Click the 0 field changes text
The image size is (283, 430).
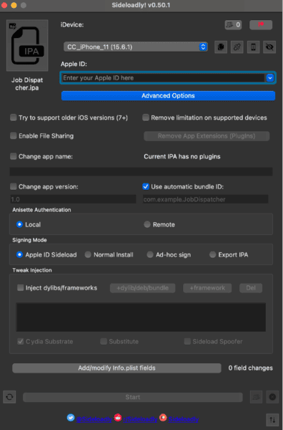(250, 368)
